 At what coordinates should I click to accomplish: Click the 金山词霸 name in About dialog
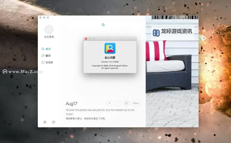coord(110,58)
